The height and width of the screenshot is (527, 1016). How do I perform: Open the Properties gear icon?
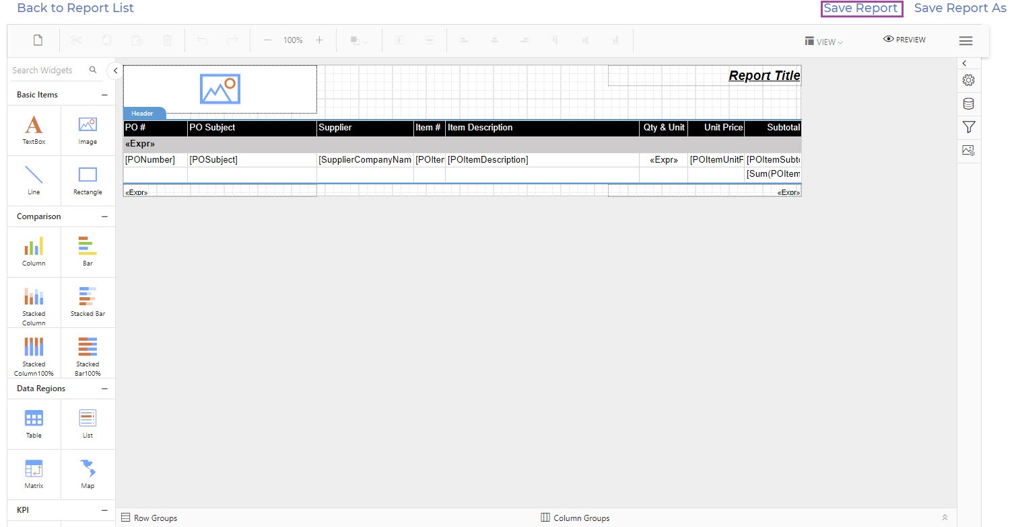(968, 80)
